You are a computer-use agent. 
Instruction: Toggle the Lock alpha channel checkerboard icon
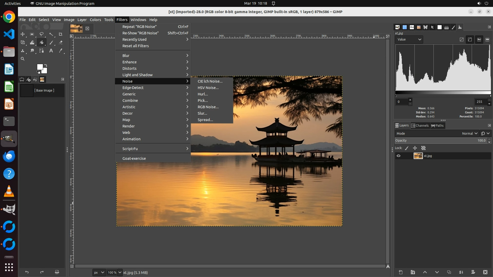[x=423, y=148]
